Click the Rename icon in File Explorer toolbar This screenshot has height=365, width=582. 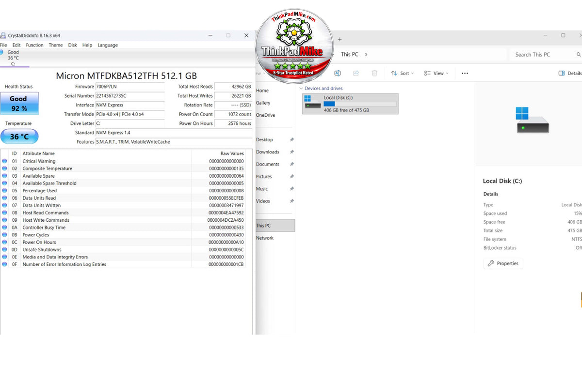338,73
